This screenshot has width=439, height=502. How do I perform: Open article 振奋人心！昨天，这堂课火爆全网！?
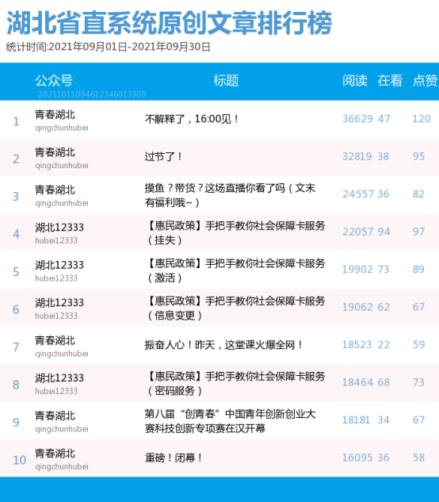pos(223,345)
